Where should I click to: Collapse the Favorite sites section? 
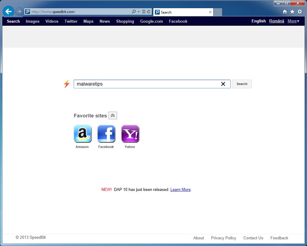tap(113, 115)
